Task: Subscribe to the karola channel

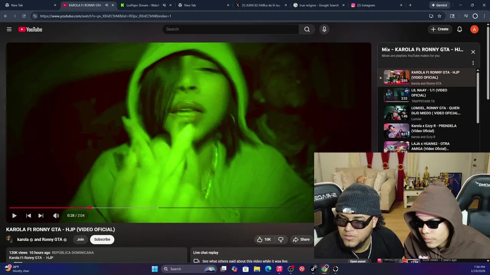Action: pyautogui.click(x=102, y=239)
